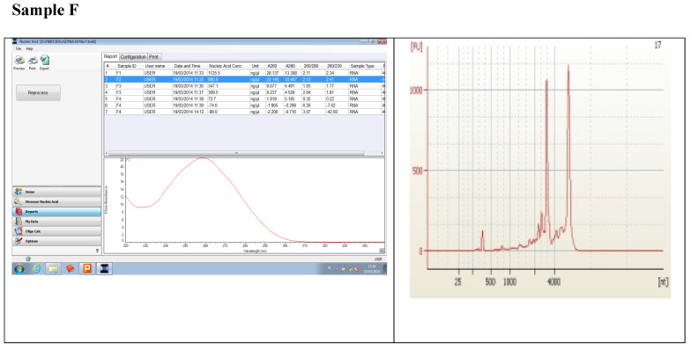691x350 pixels.
Task: Click the Preview icon in the toolbar
Action: (19, 60)
